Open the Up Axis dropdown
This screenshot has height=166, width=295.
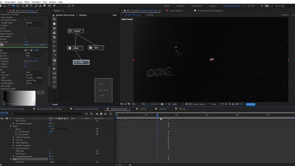(x=35, y=25)
